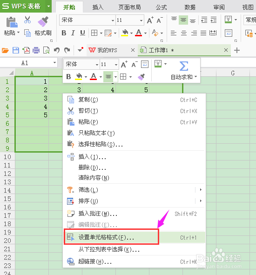Apply red font color in mini toolbar
Screen dimensions: 256x275
tap(94, 77)
